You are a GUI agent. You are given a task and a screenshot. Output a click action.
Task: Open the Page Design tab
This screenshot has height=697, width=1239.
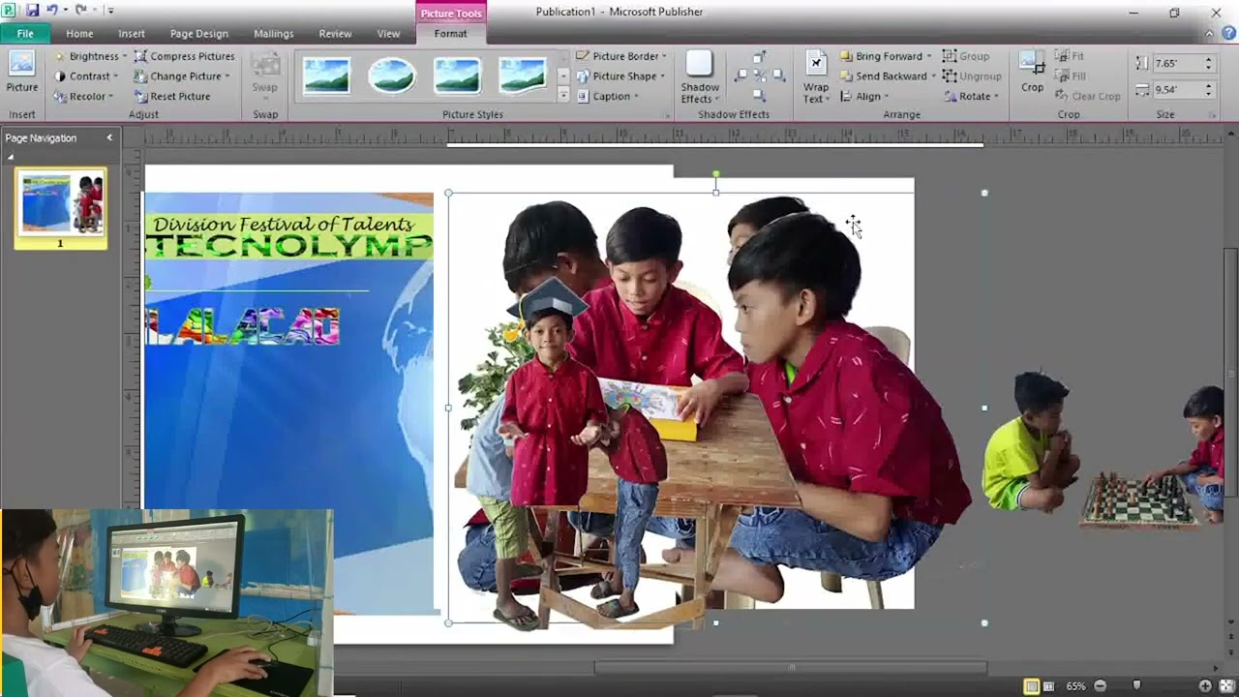click(199, 33)
